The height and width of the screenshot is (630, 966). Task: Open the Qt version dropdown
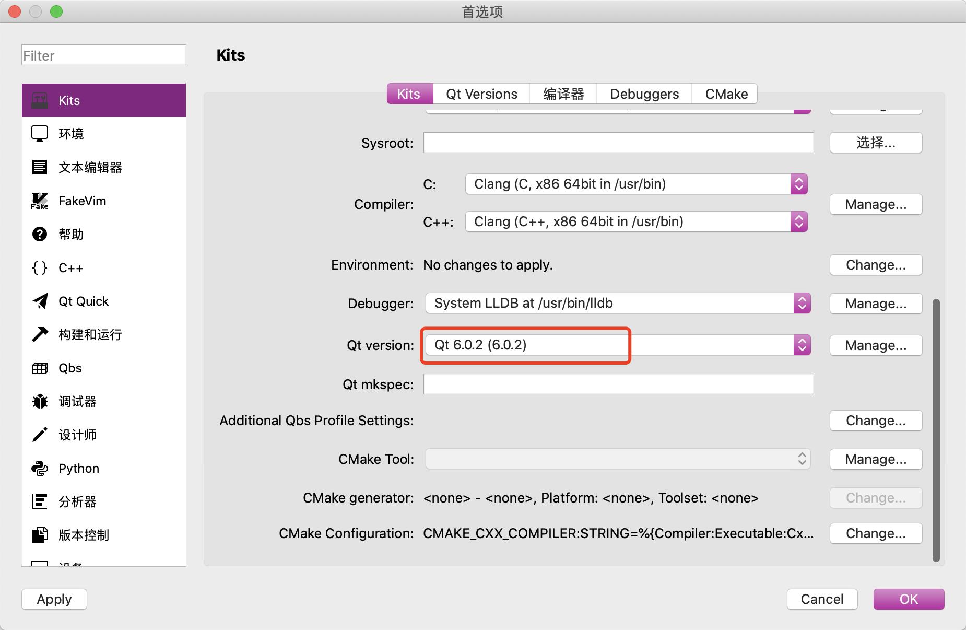[618, 345]
